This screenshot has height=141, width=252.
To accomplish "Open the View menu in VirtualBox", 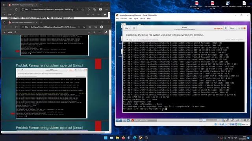I will coord(130,19).
